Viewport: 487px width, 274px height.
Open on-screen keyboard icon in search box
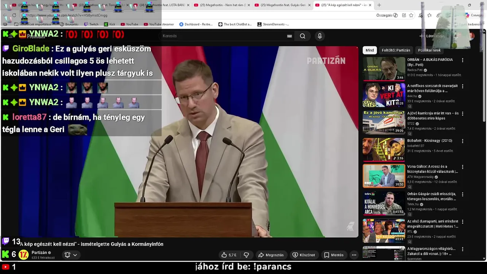(290, 36)
